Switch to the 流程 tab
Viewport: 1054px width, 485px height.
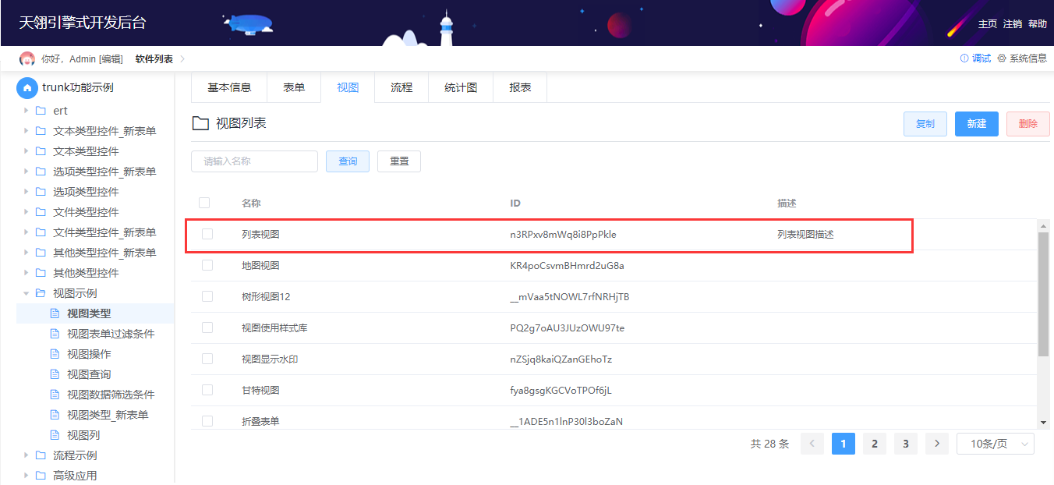401,87
